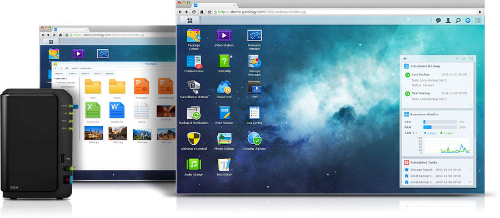Open the user options menu
The image size is (500, 218).
[448, 21]
